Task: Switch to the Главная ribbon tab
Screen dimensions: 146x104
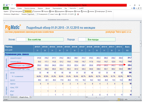Action: click(x=13, y=8)
